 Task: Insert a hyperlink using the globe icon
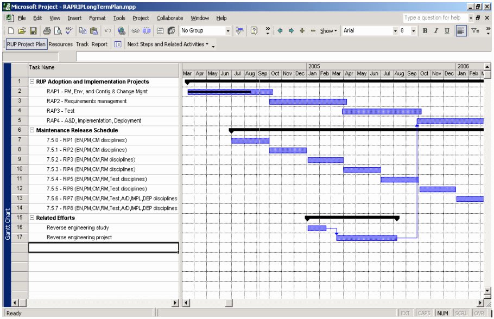pos(121,30)
